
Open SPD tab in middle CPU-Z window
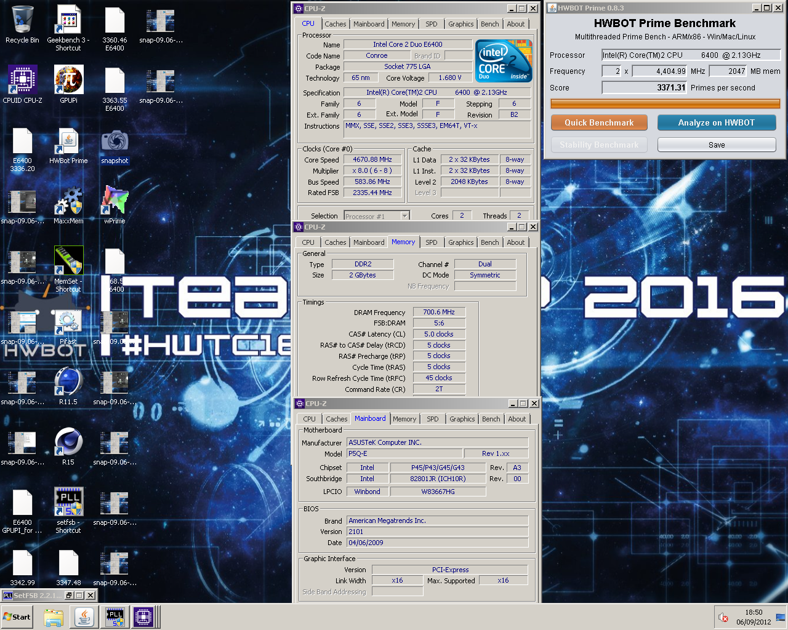click(432, 242)
